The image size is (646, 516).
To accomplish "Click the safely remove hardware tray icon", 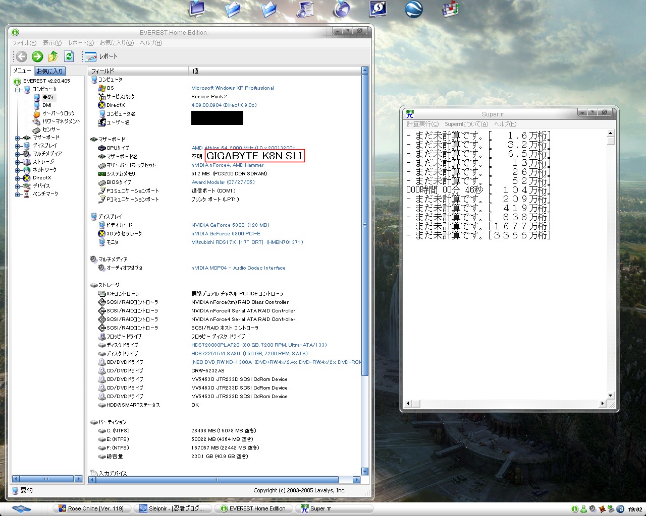I will (611, 509).
